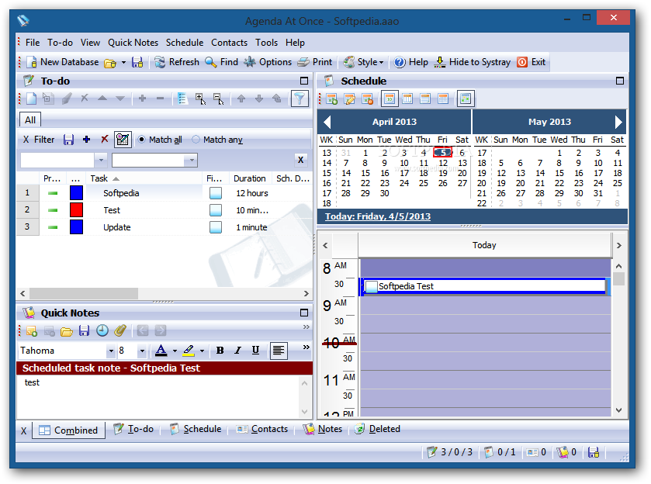Click New appointment icon in Schedule toolbar
This screenshot has height=484, width=651.
tap(331, 99)
